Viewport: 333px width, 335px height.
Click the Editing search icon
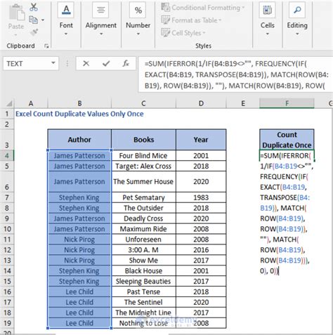[x=297, y=10]
